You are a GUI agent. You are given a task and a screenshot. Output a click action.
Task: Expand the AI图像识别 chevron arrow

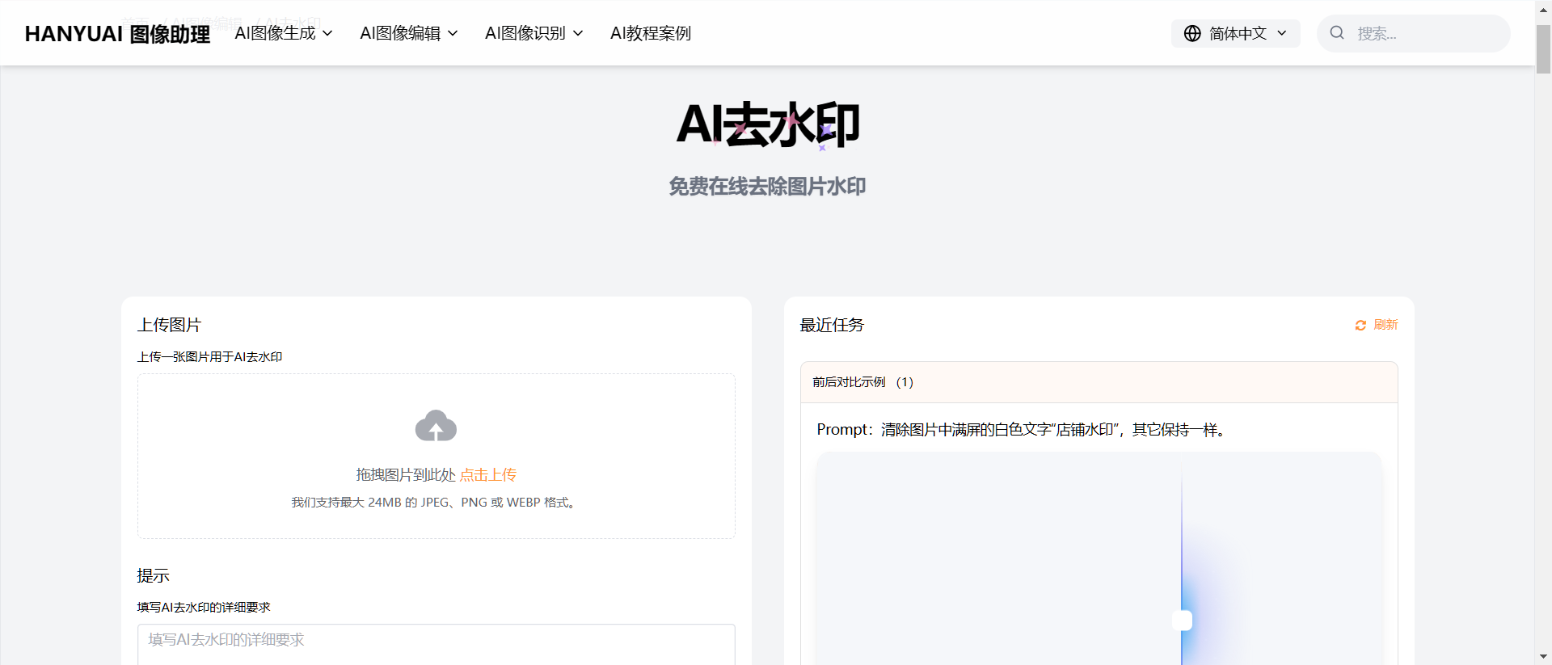578,34
